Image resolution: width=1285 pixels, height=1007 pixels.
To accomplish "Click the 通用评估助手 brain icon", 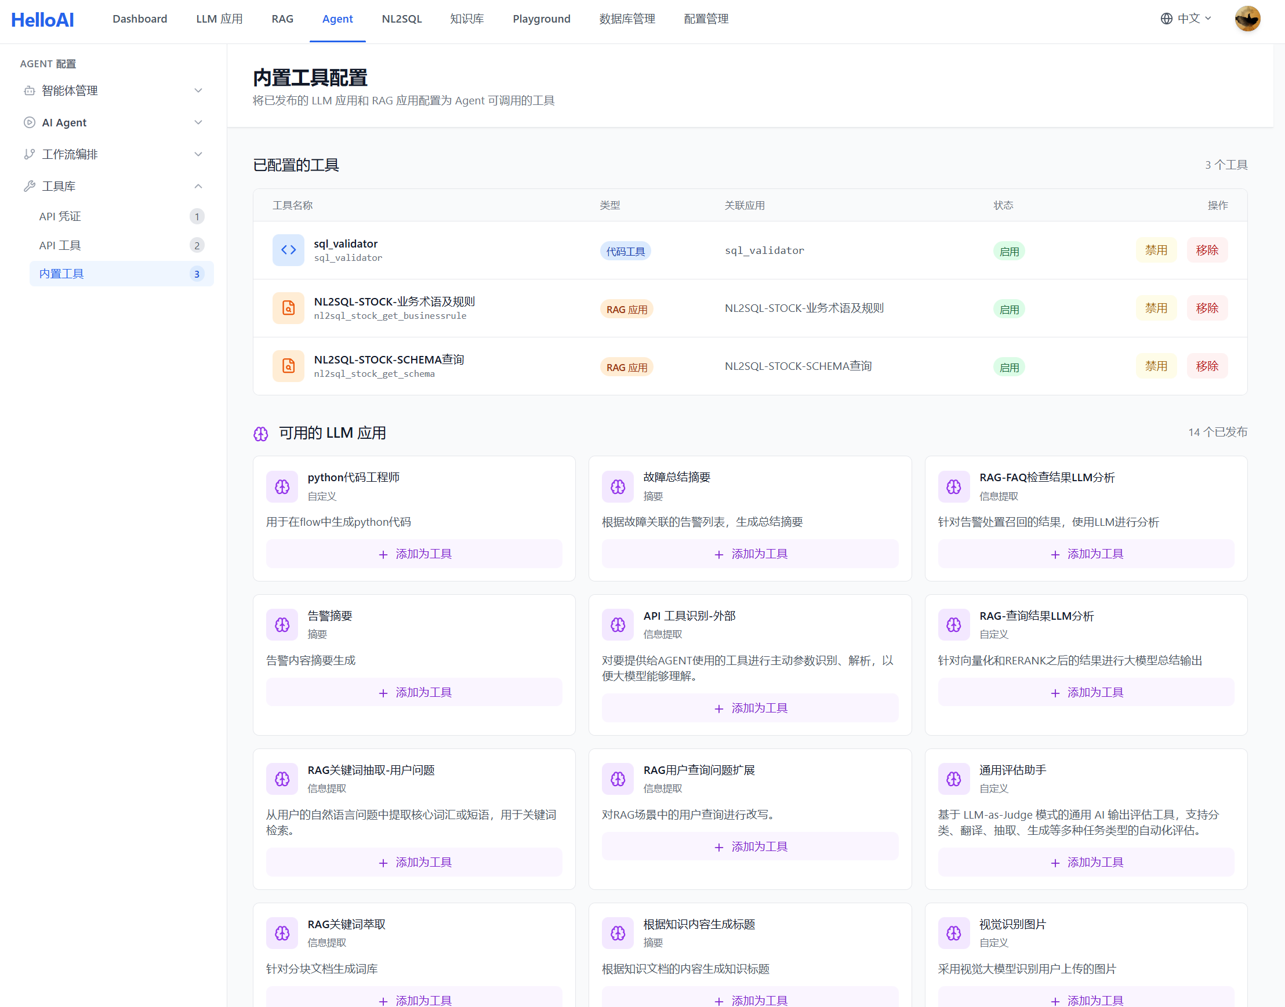I will click(x=953, y=779).
